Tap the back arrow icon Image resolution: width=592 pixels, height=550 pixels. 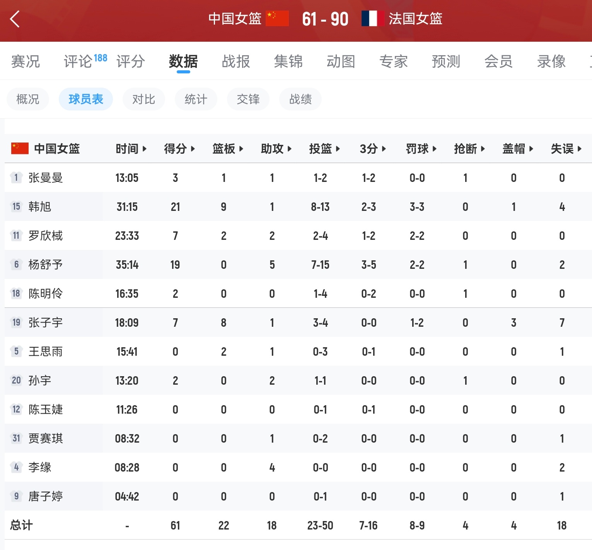tap(15, 19)
